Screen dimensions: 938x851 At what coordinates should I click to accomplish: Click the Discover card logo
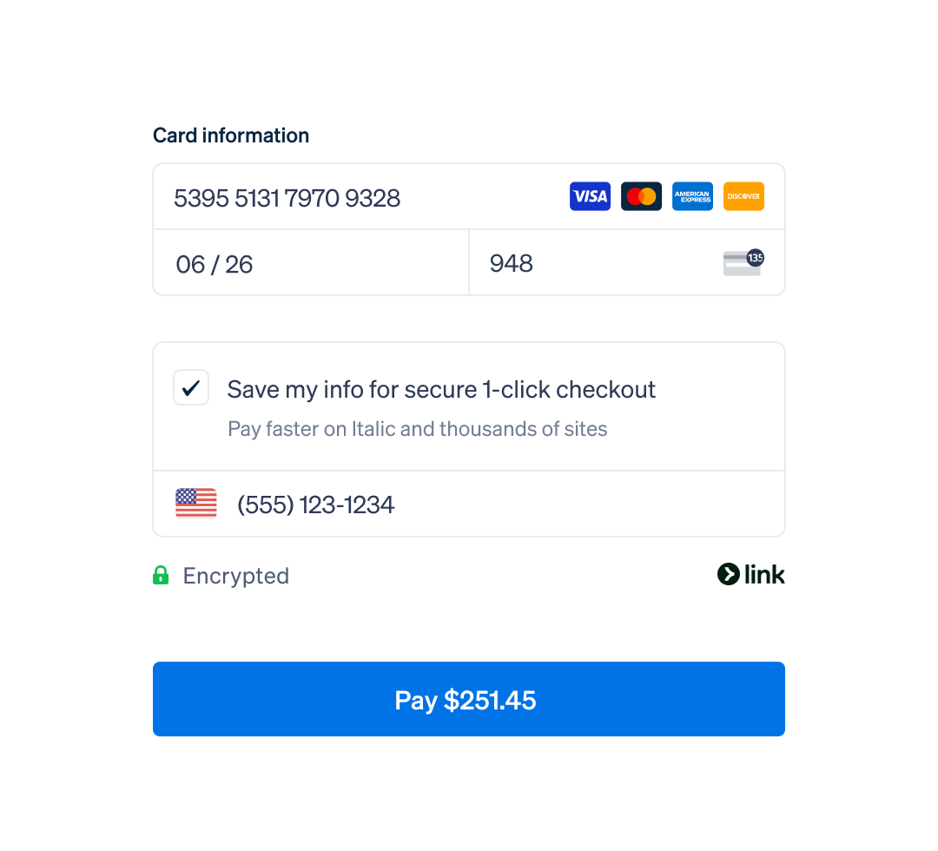tap(743, 196)
